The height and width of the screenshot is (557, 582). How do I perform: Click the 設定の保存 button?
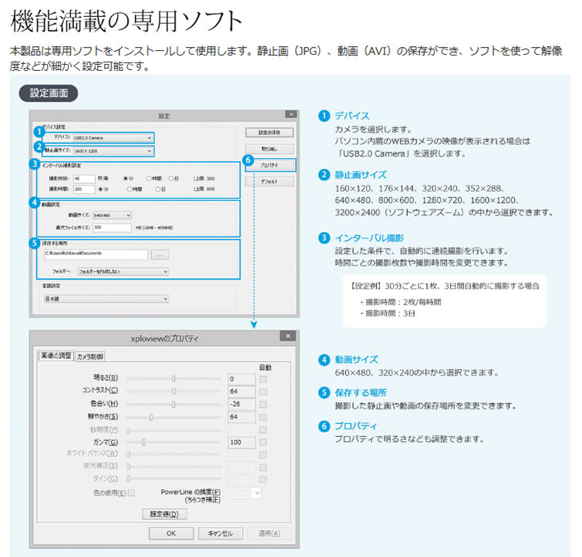(x=270, y=133)
